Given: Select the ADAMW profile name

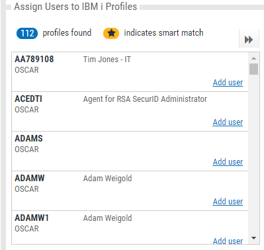Looking at the screenshot, I should pos(30,178).
